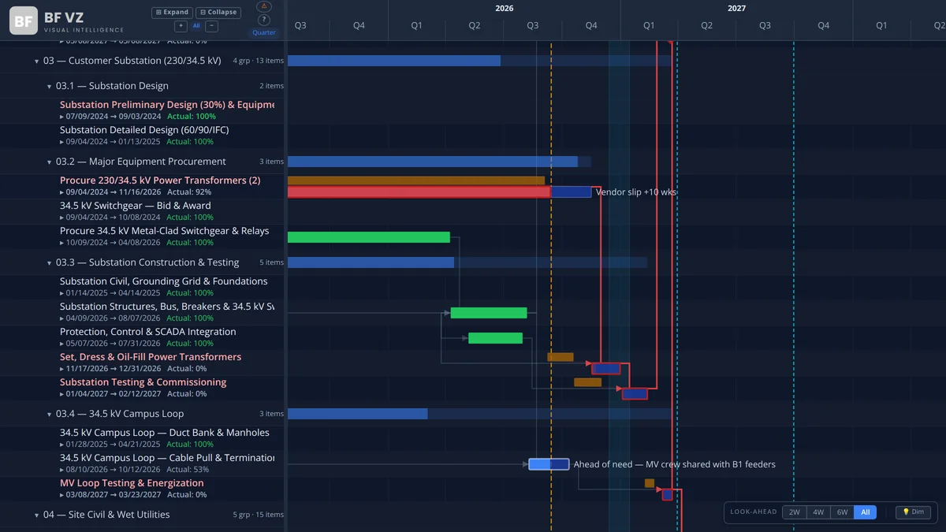This screenshot has width=946, height=532.
Task: Click 'Actual: 53%' for Cable Pull
Action: point(189,470)
